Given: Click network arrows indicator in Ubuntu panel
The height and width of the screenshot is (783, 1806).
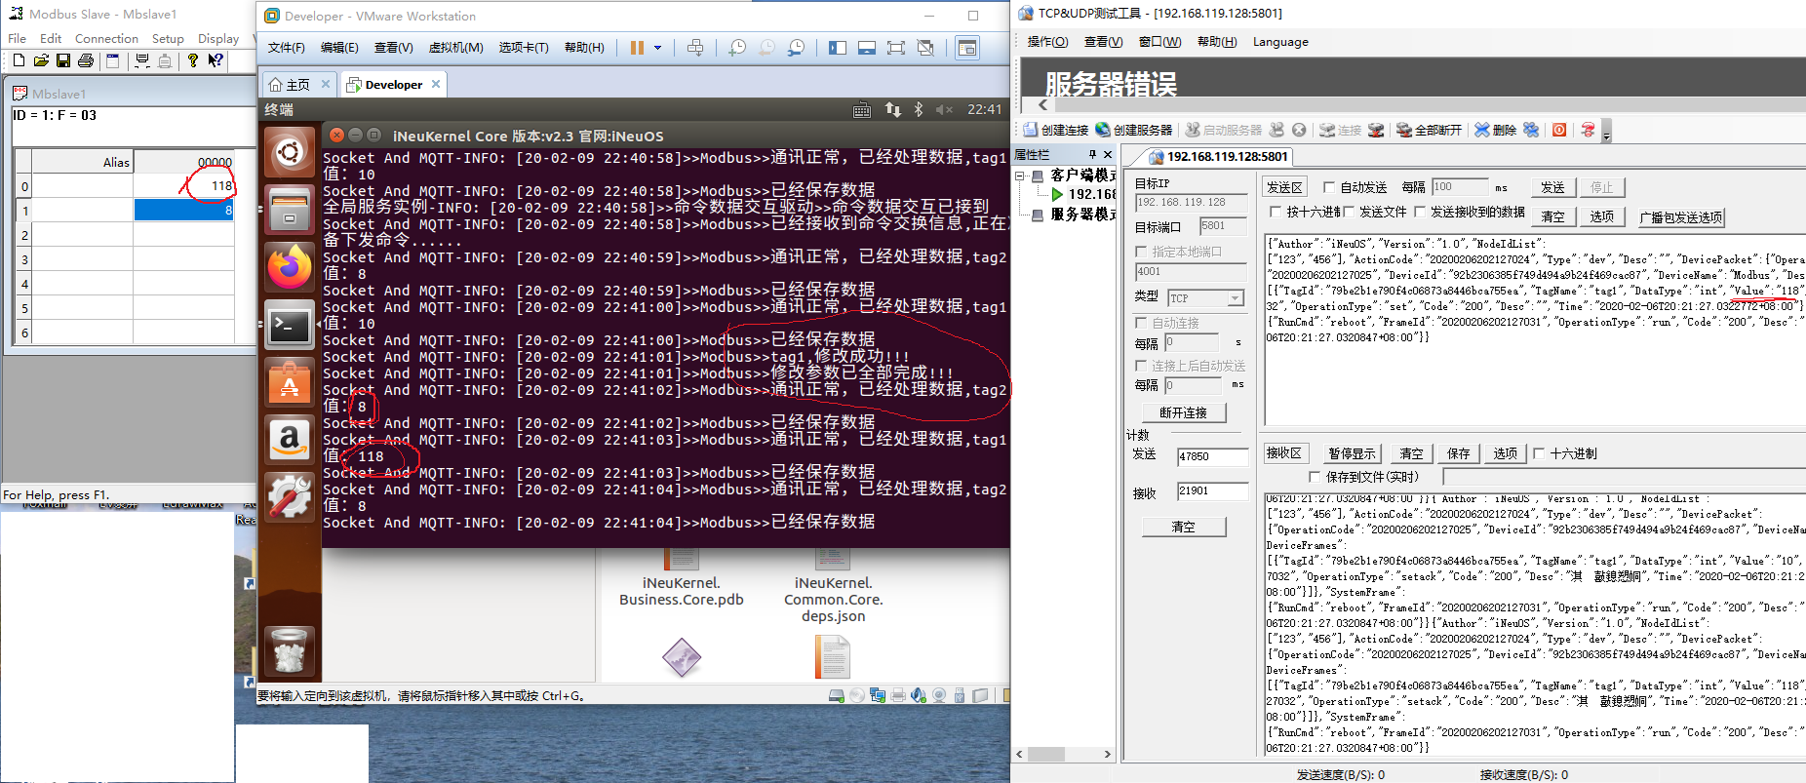Looking at the screenshot, I should [892, 109].
